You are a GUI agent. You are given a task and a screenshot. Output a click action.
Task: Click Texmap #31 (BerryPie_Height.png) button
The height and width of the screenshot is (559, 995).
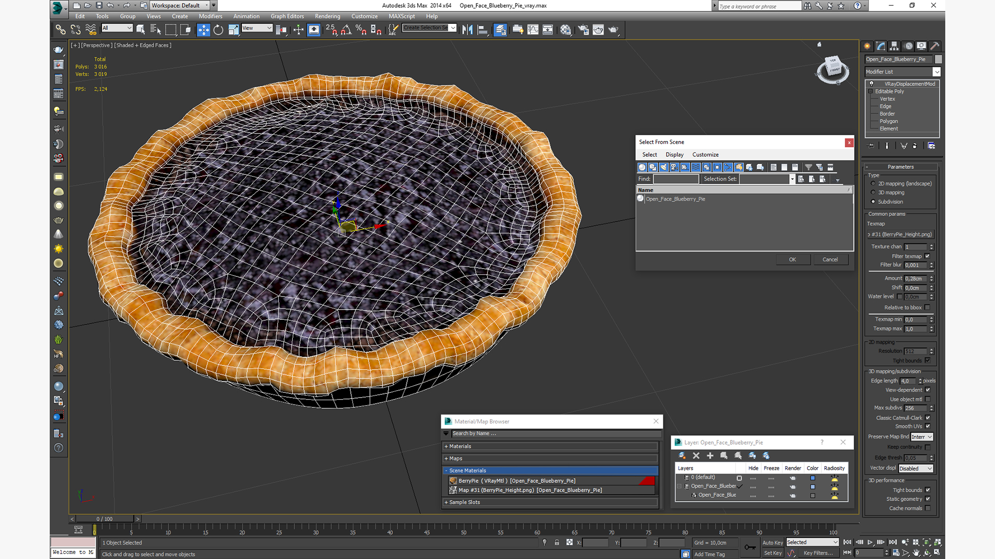(901, 234)
